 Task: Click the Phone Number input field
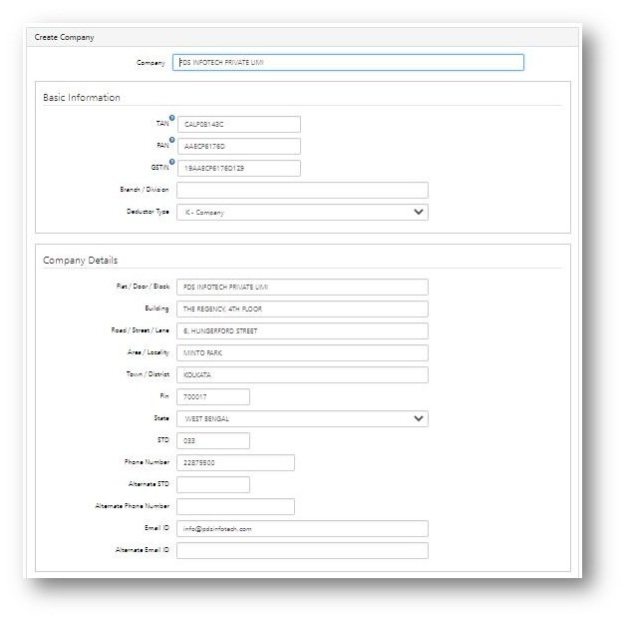[235, 462]
